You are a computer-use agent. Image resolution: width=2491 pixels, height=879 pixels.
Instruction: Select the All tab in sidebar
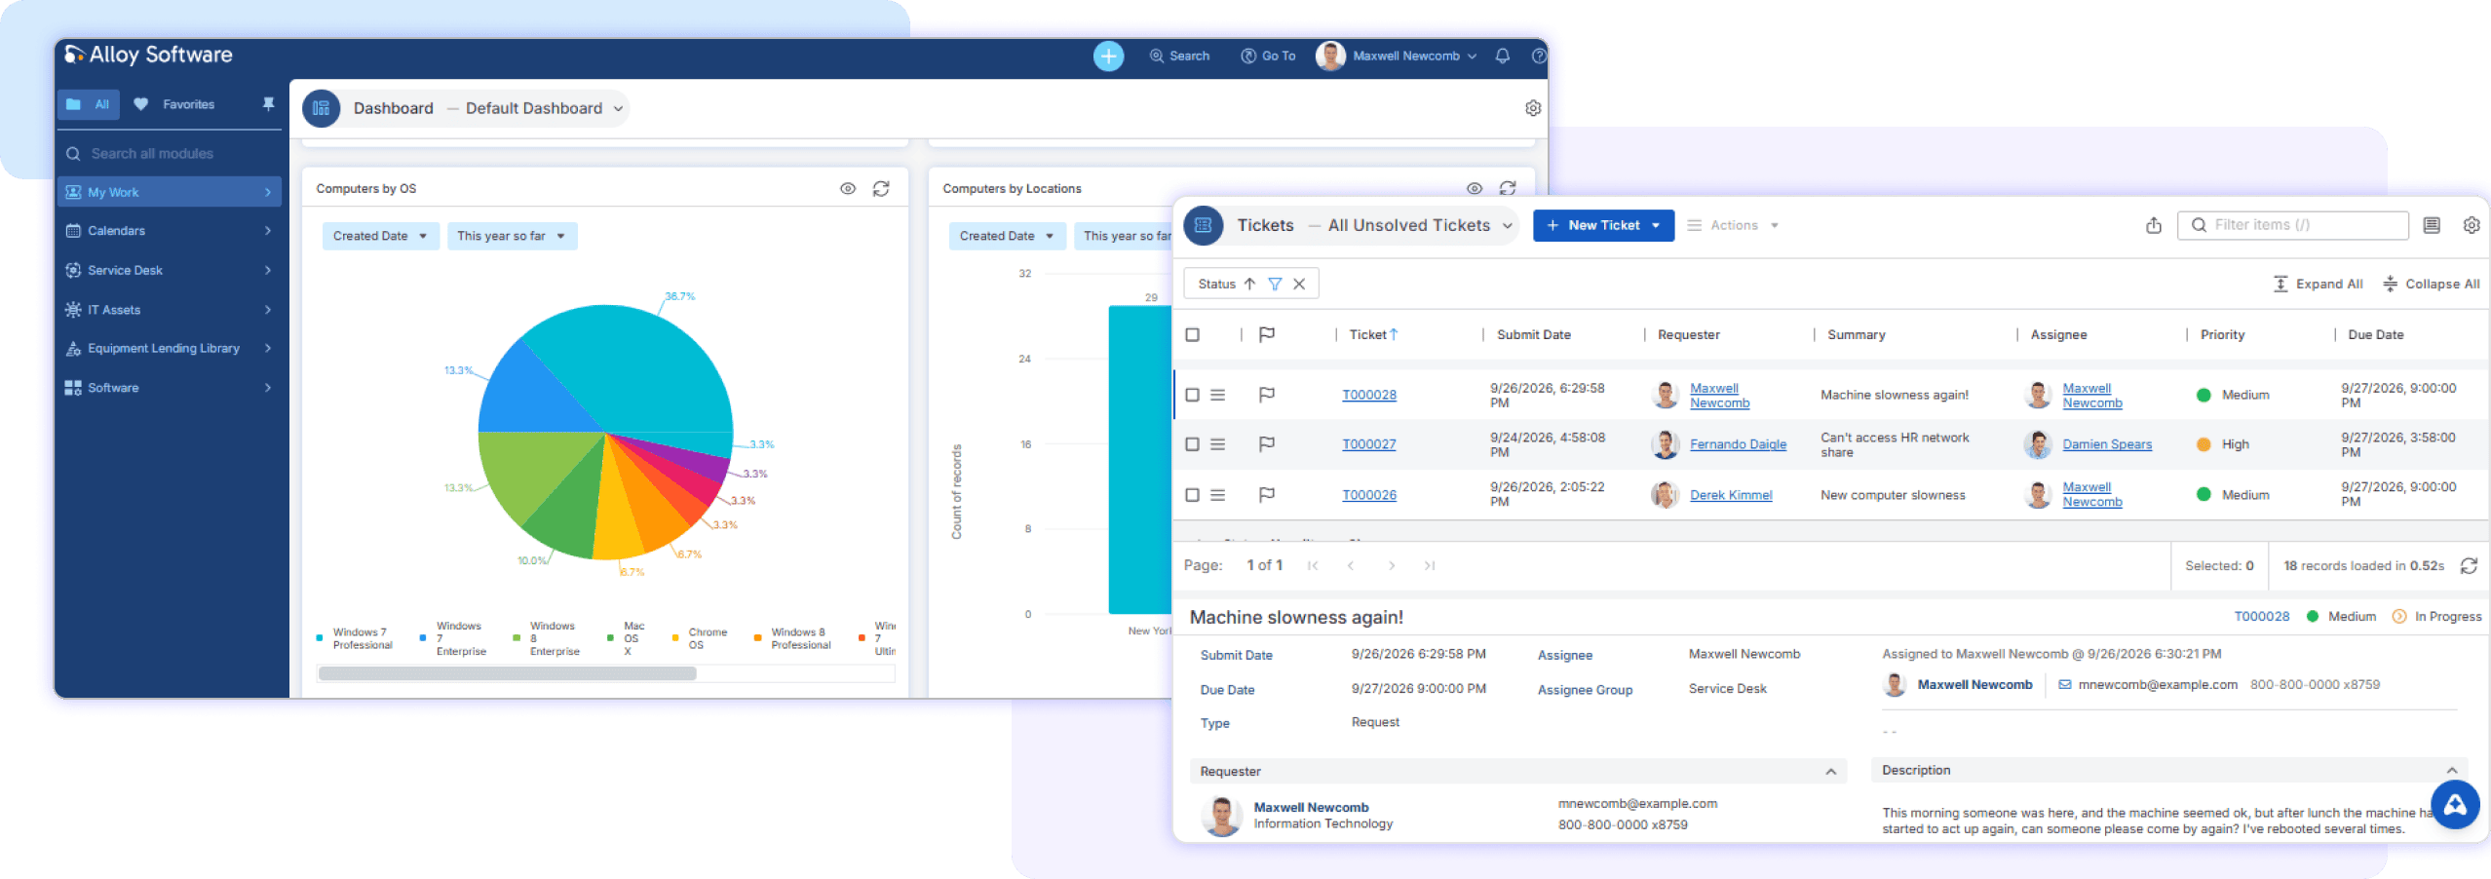(89, 104)
